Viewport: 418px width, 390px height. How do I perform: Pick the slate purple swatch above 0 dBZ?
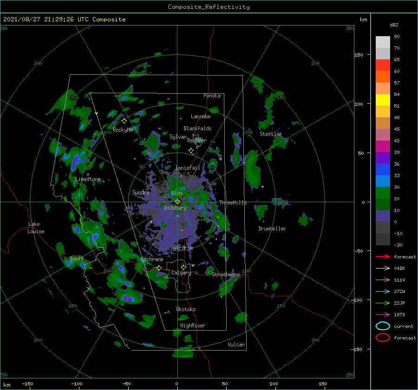point(383,216)
